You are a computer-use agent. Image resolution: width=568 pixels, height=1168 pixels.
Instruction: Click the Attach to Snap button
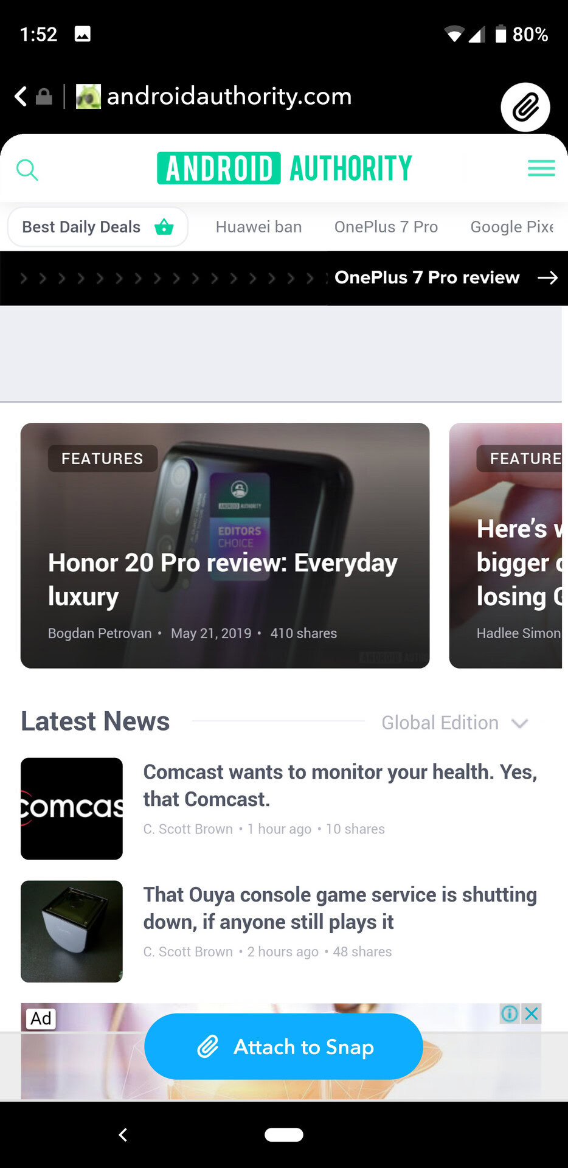coord(283,1046)
